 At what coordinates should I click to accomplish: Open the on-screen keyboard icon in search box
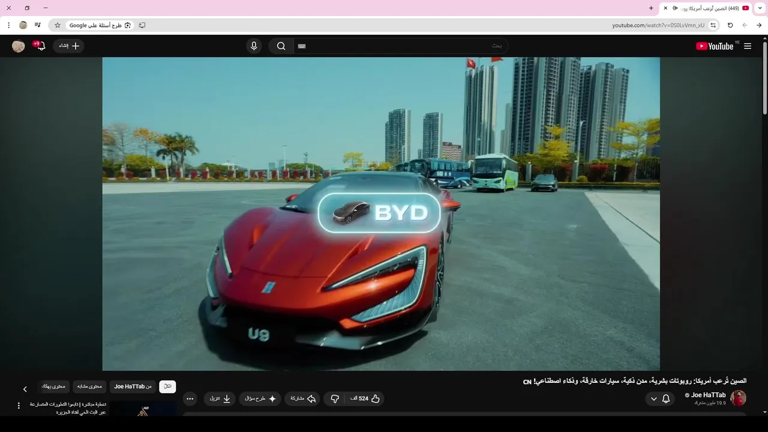(302, 46)
